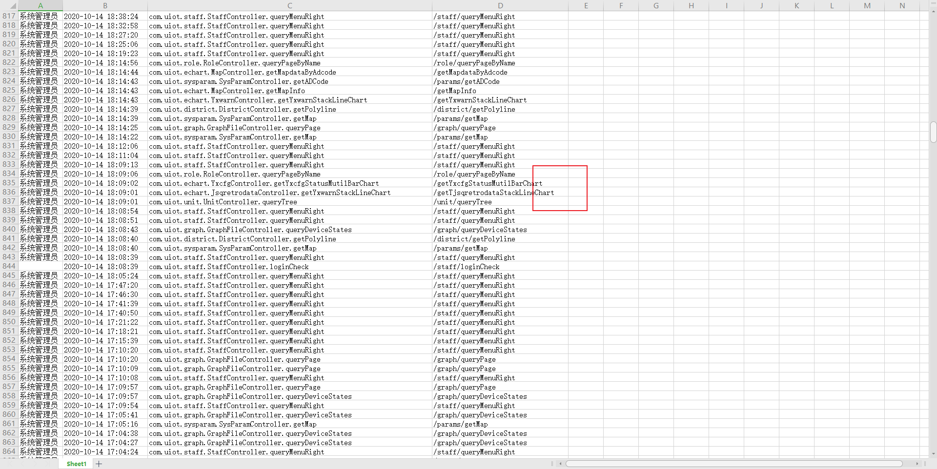Image resolution: width=937 pixels, height=469 pixels.
Task: Select column G header
Action: coord(656,6)
